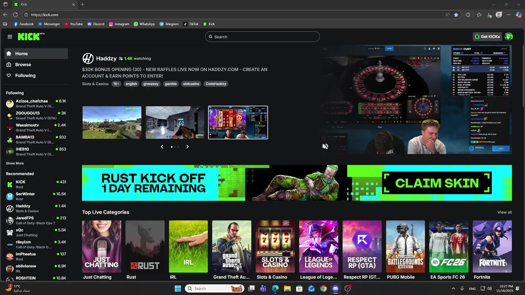The height and width of the screenshot is (295, 525).
Task: Open WhatsApp bookmark
Action: pyautogui.click(x=144, y=24)
